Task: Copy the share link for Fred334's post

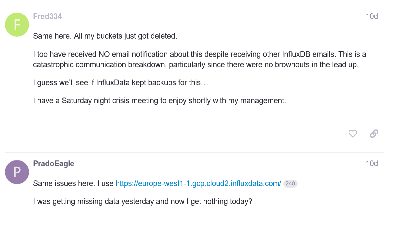Action: click(374, 134)
